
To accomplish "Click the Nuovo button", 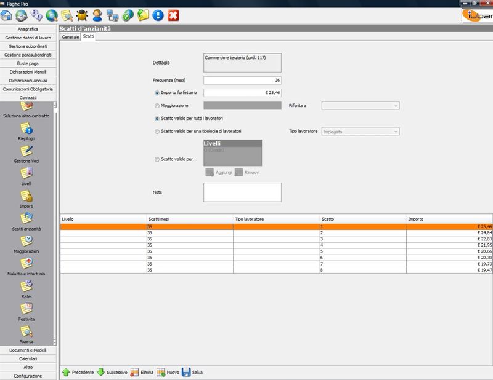I will point(168,372).
